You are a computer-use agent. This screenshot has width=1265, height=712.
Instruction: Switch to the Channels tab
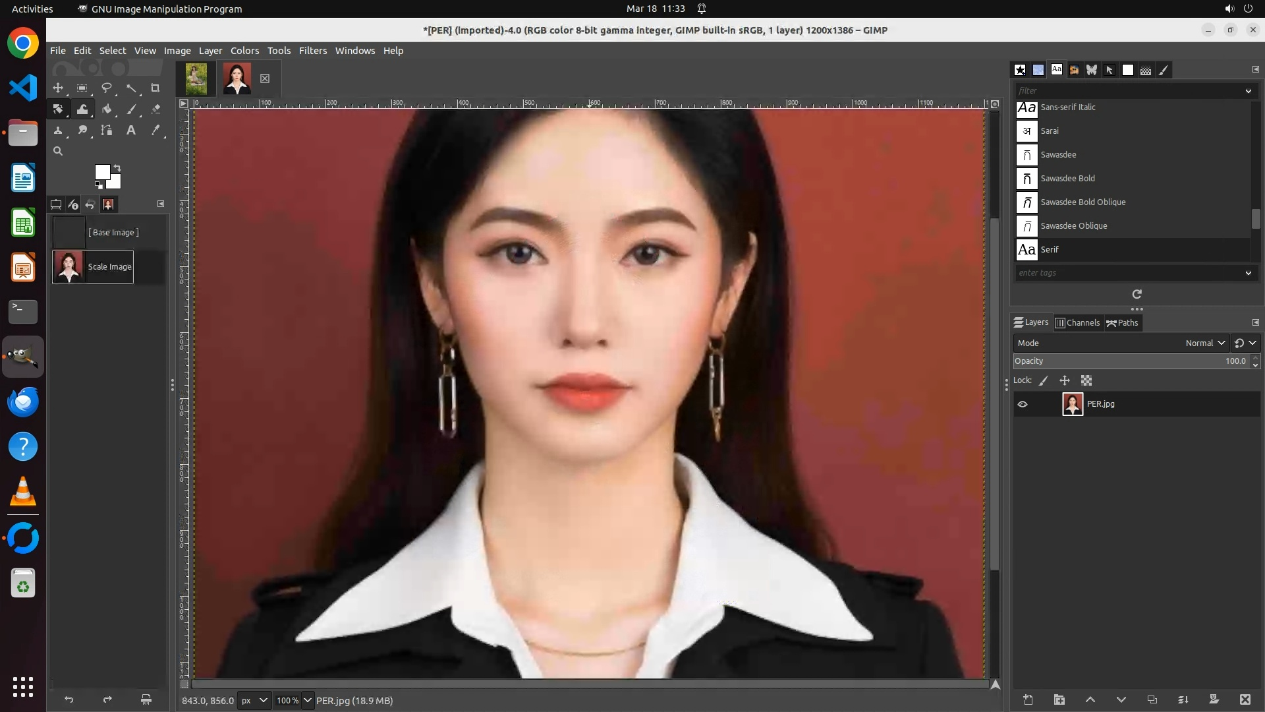[1078, 322]
